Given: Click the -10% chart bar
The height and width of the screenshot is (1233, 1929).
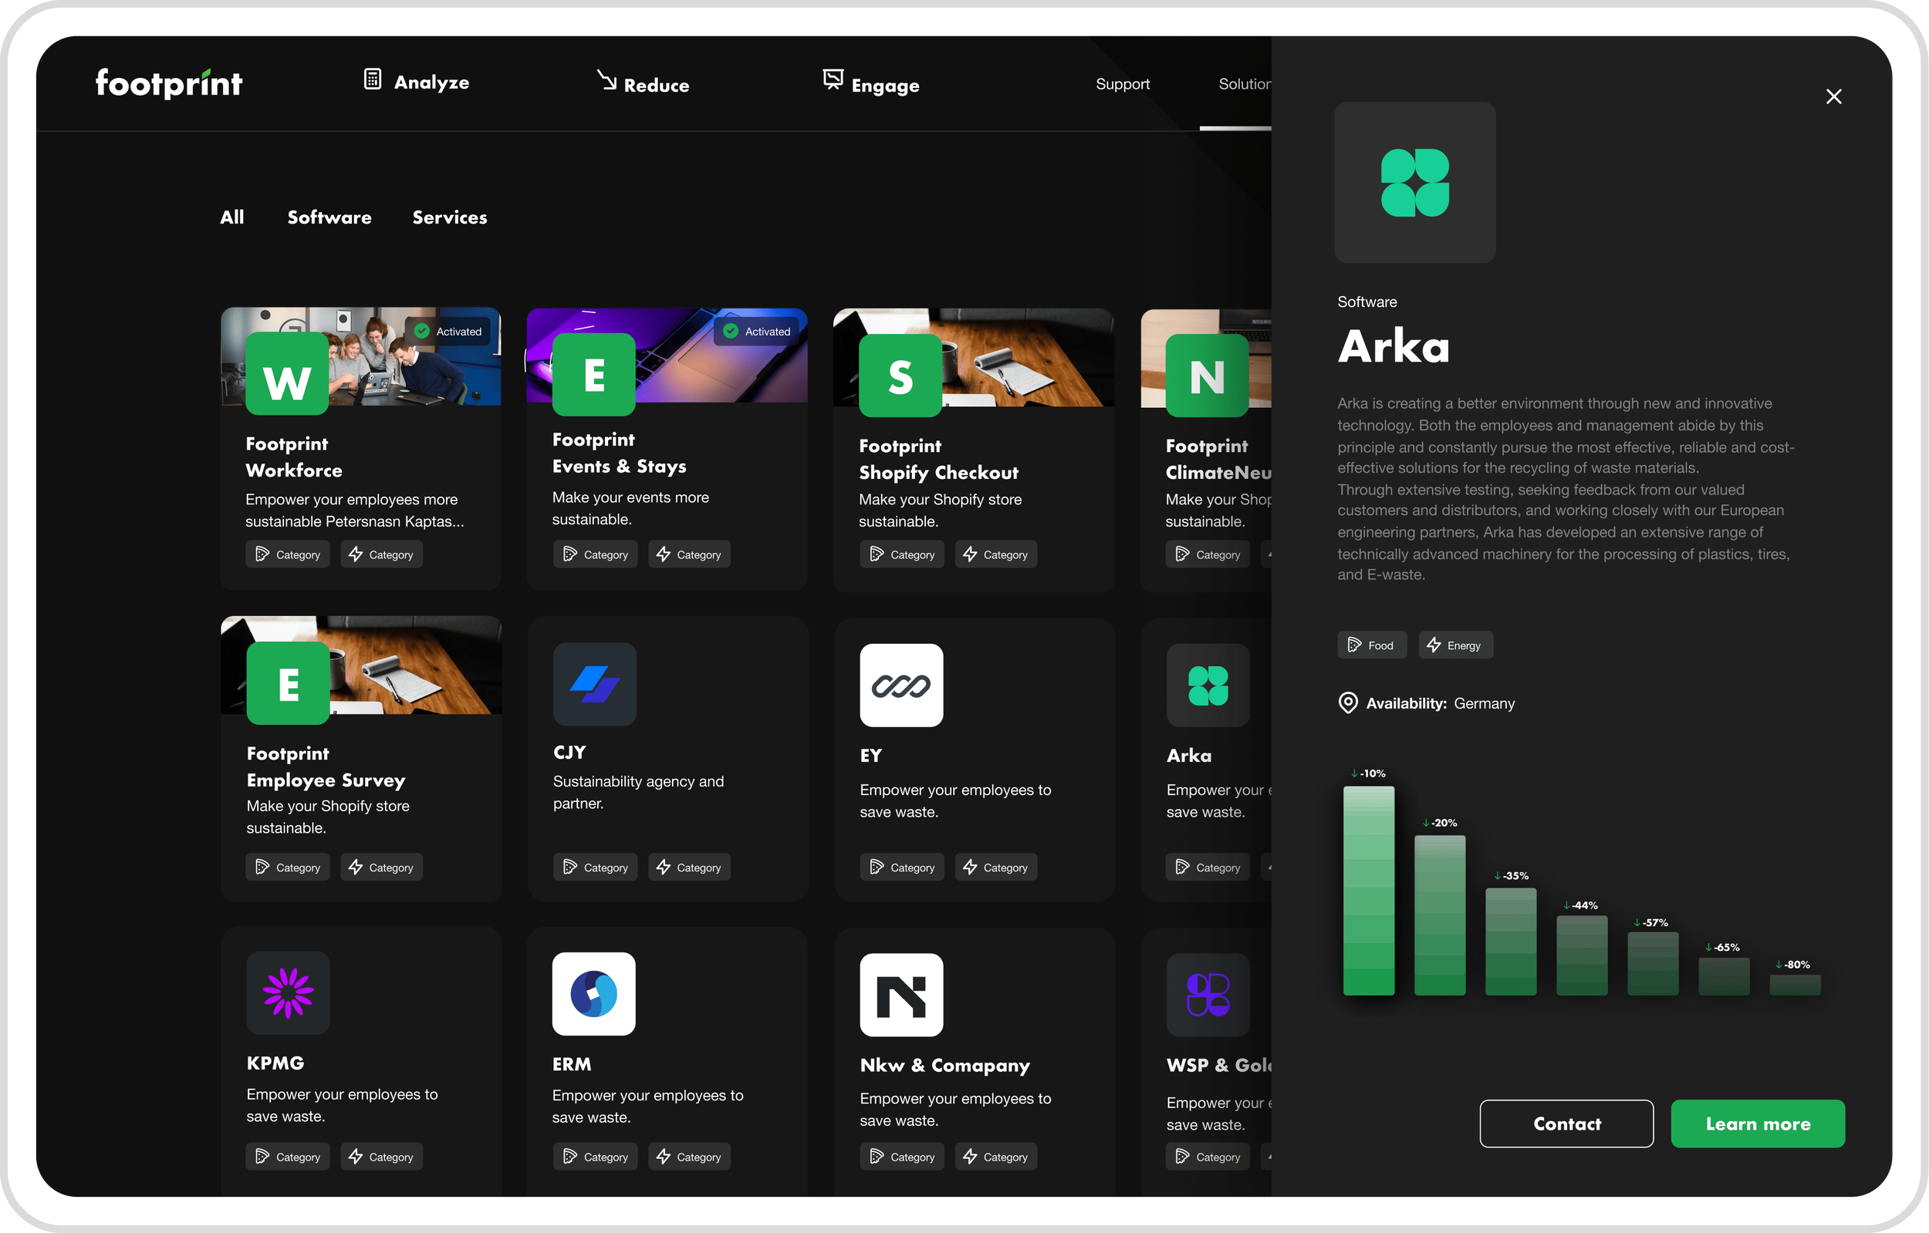Looking at the screenshot, I should (x=1369, y=891).
